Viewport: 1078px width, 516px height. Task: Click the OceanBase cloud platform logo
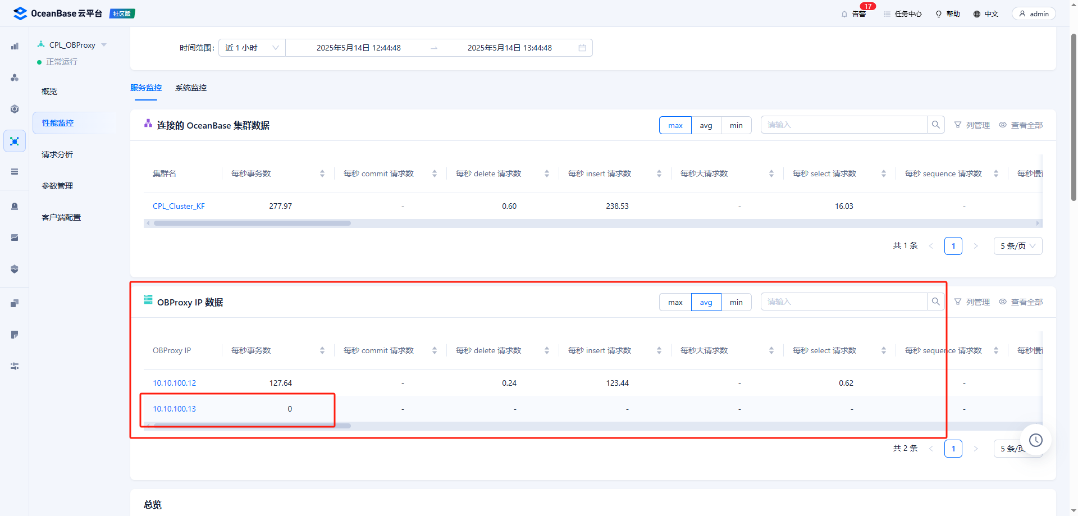(x=58, y=13)
